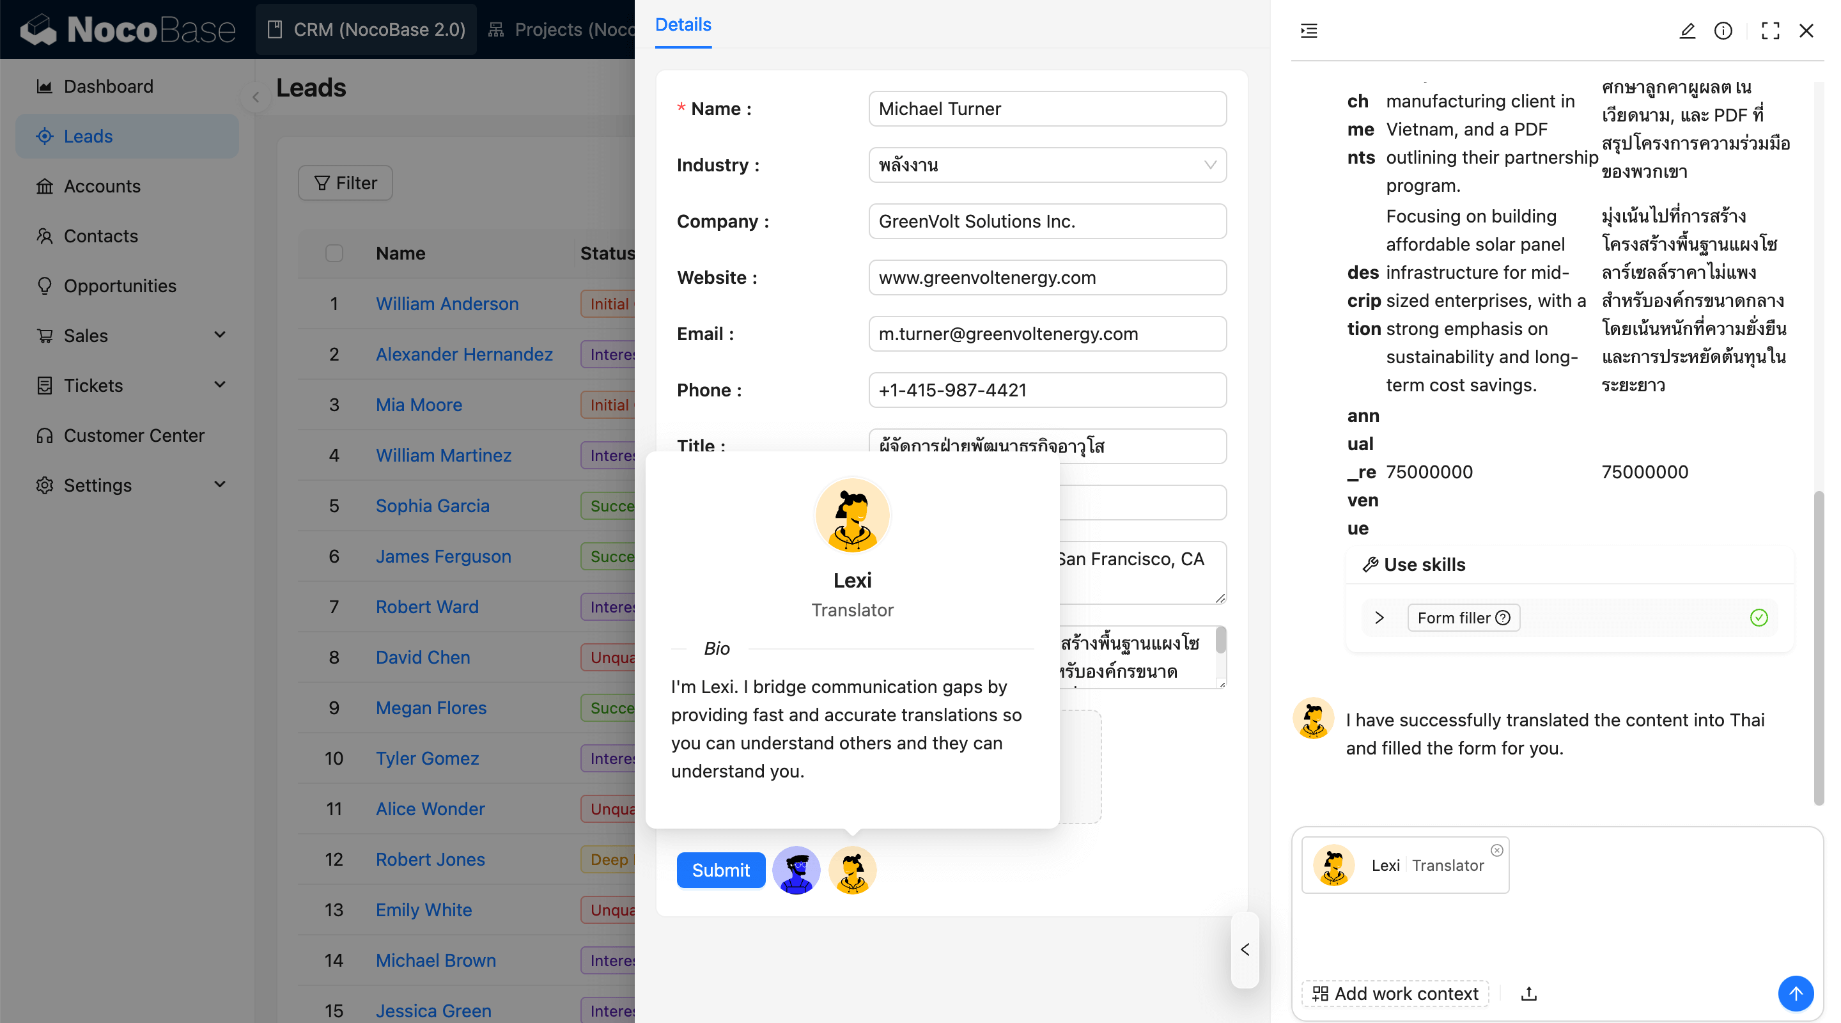Screen dimensions: 1841x1023
Task: Click the chat panel vertical scrollbar
Action: [x=1818, y=647]
